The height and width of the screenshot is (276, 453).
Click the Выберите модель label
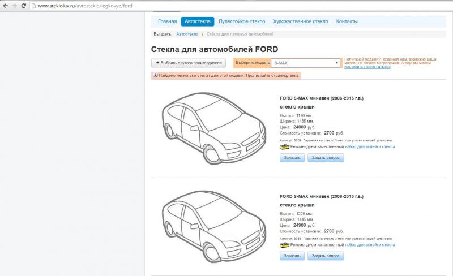click(x=253, y=63)
